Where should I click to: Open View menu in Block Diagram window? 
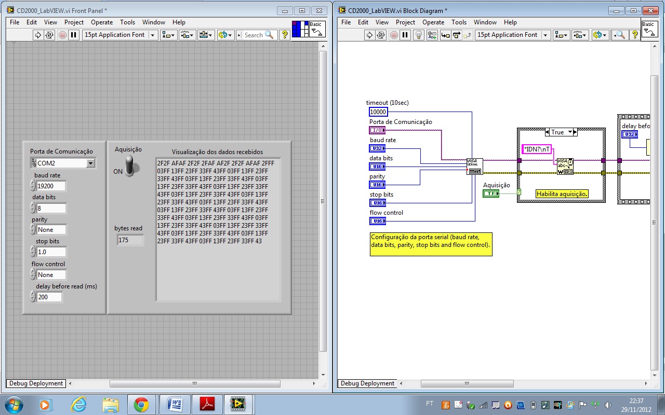coord(382,22)
